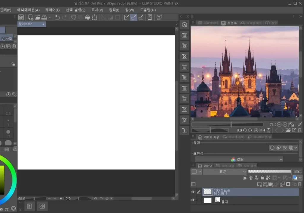Open Clip Studio launcher spiral icon

21,17
